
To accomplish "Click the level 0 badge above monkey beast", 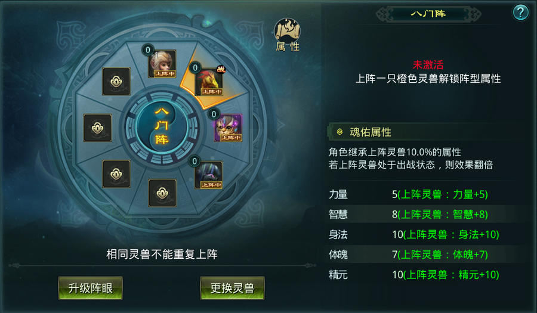I will point(147,50).
